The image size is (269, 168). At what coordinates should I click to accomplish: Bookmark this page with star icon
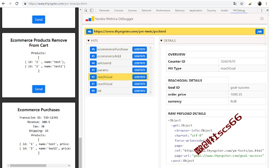click(x=242, y=3)
